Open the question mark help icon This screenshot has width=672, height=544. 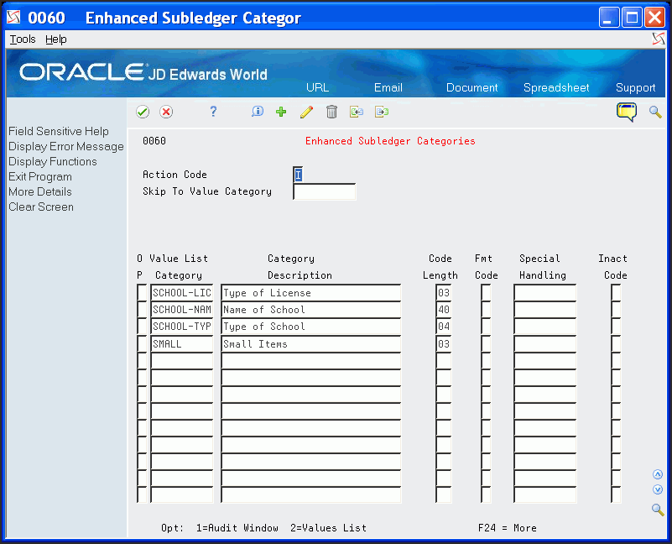213,112
